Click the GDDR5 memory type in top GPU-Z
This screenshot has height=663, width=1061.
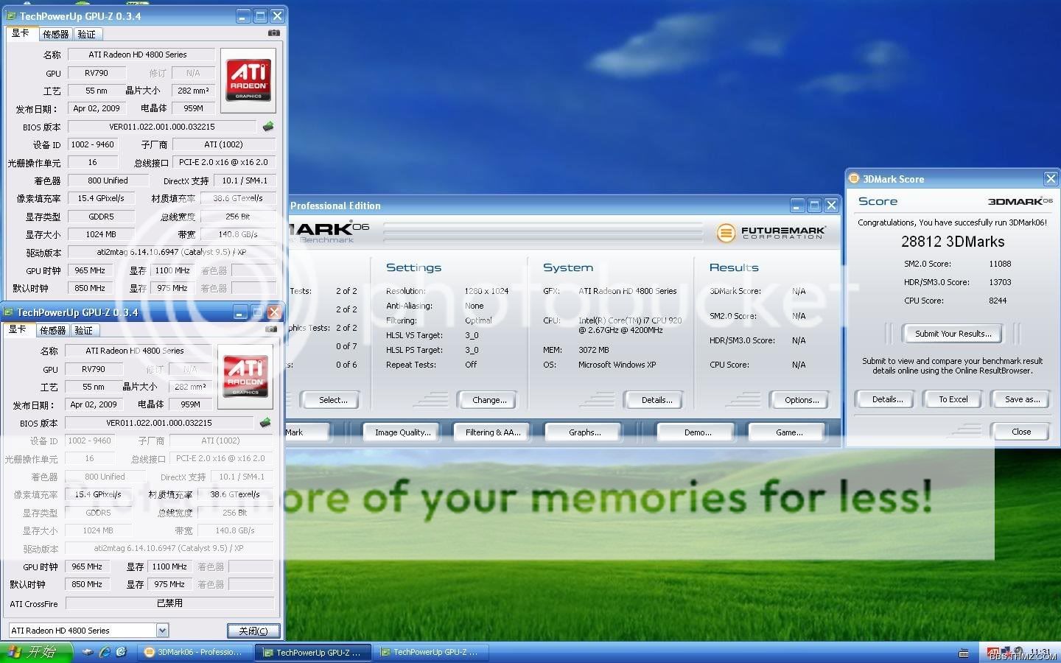(101, 217)
